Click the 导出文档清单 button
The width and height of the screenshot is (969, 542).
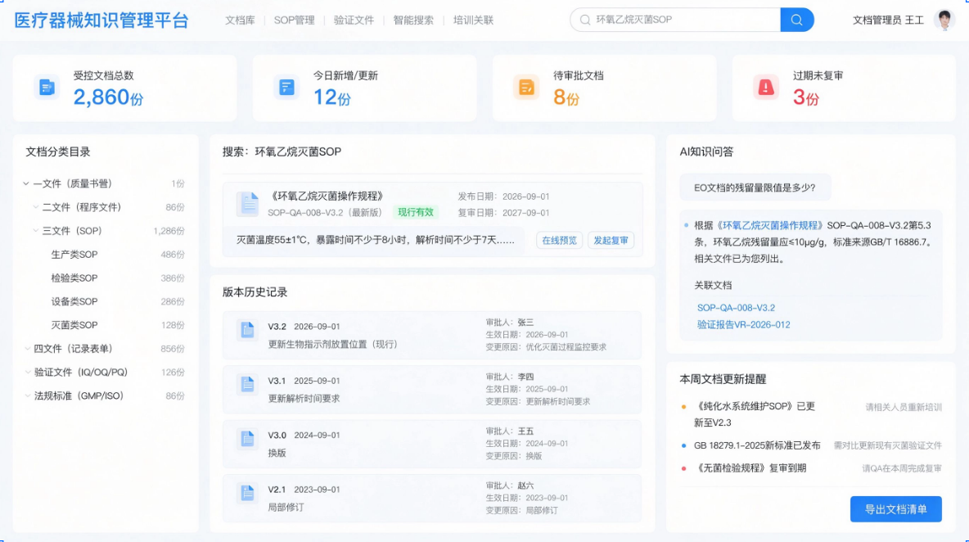[x=895, y=509]
